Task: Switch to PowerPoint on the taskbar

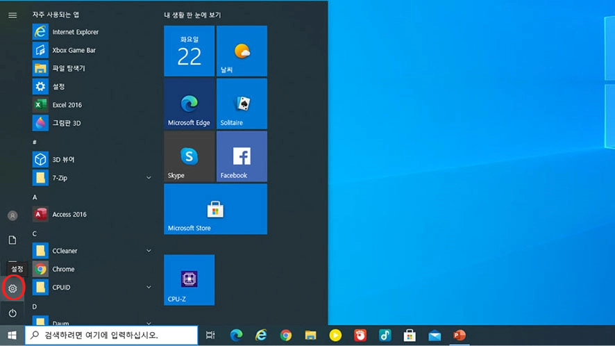Action: tap(460, 336)
